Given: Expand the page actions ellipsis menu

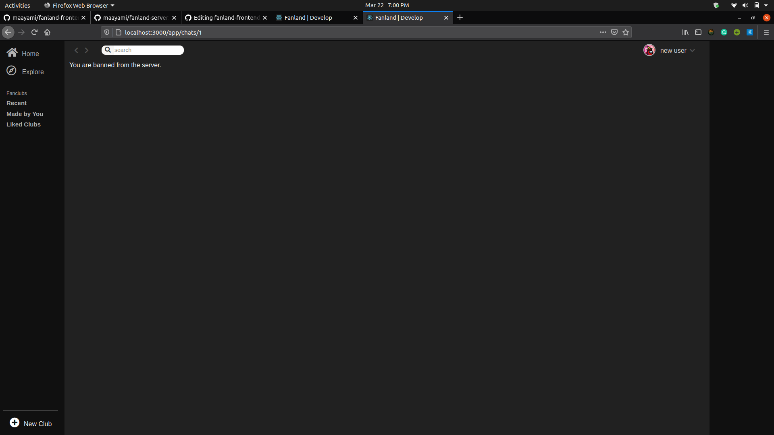Looking at the screenshot, I should coord(603,32).
